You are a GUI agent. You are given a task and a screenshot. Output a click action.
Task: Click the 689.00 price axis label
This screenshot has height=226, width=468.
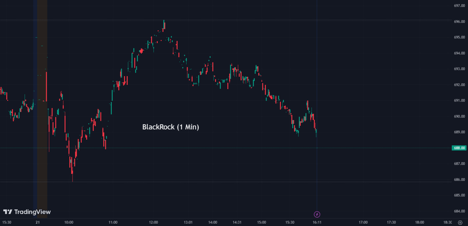click(459, 132)
